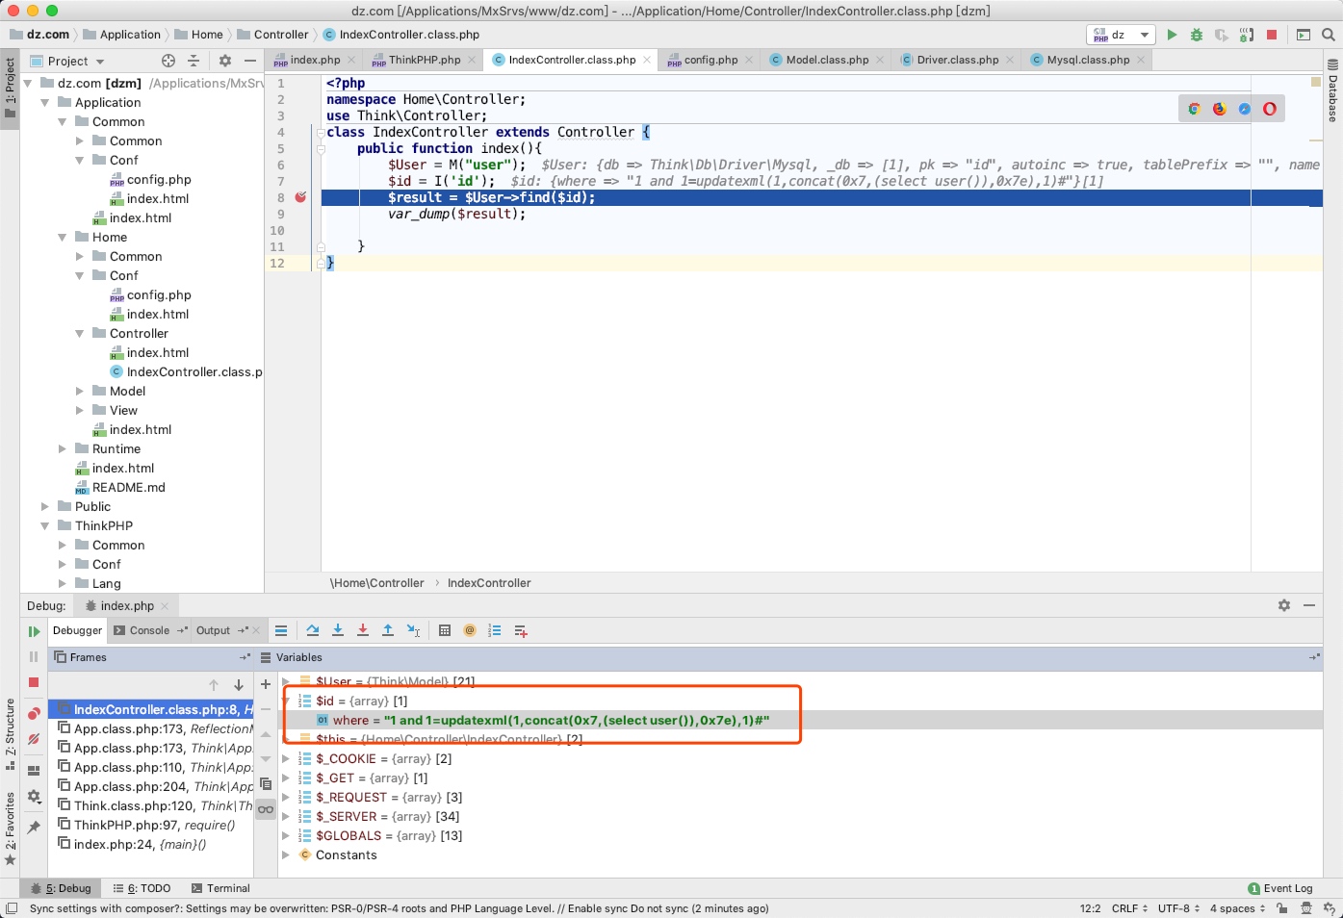Toggle file read-only lock icon in status bar
1343x918 pixels.
[1282, 907]
